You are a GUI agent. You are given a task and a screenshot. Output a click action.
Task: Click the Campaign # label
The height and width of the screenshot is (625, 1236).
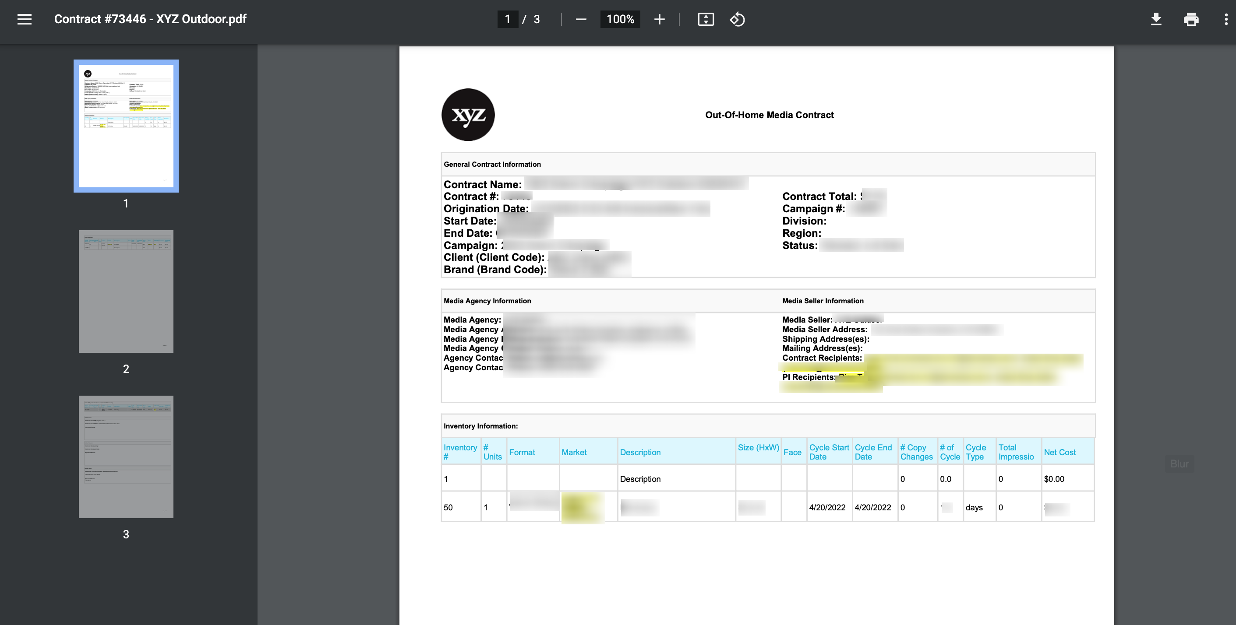[x=813, y=208]
